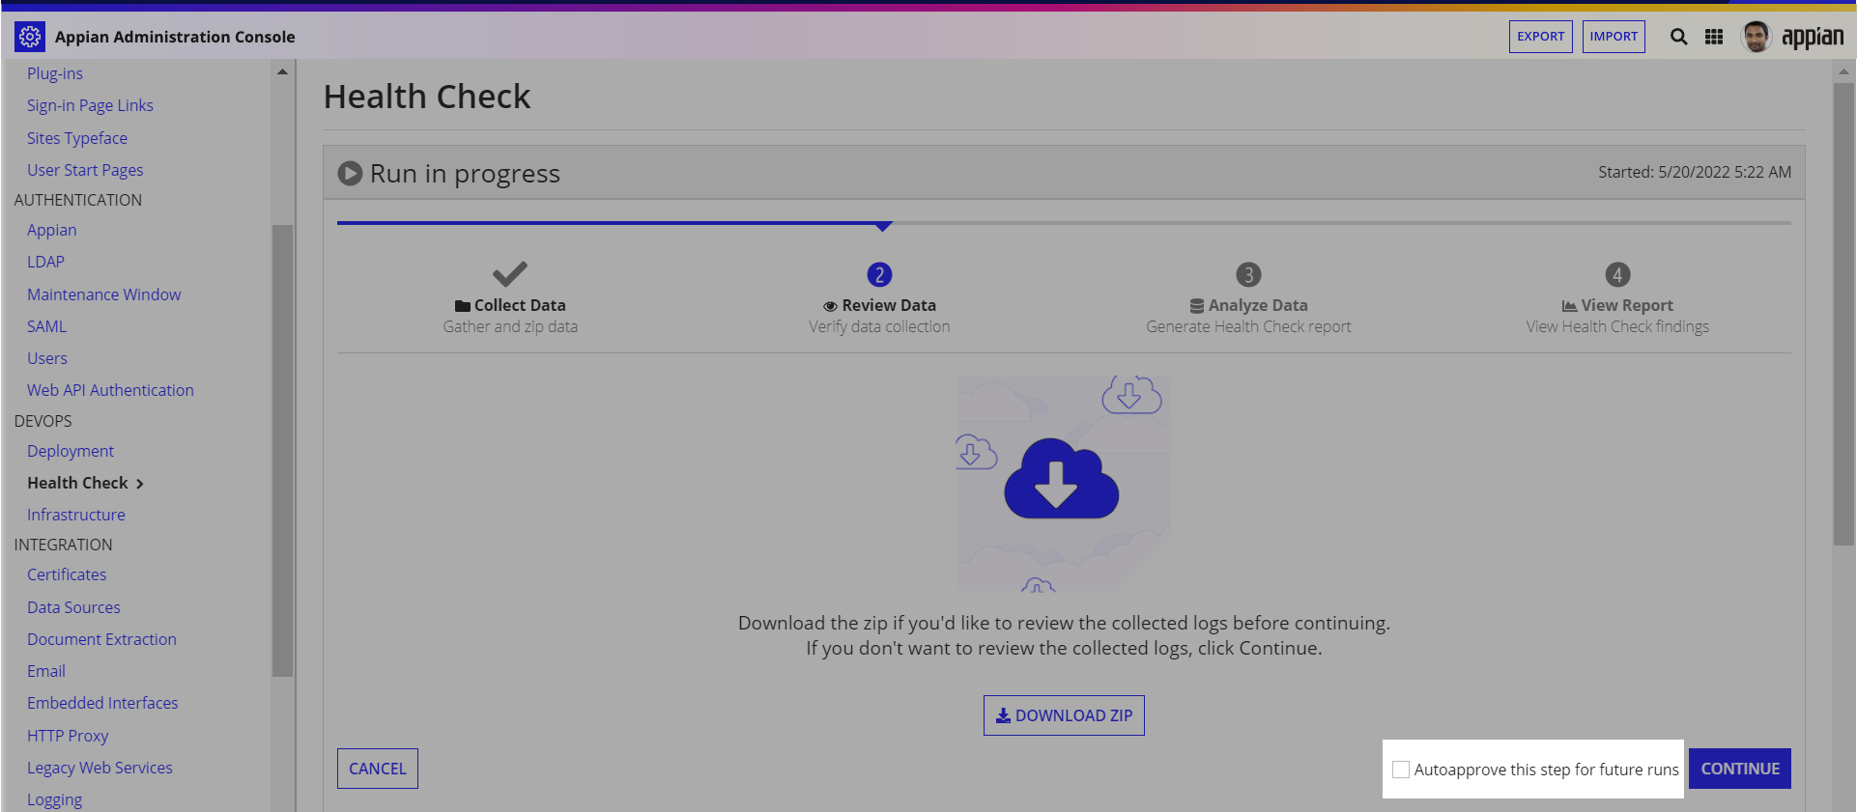Image resolution: width=1857 pixels, height=812 pixels.
Task: Open the Appian authentication page
Action: click(x=51, y=230)
